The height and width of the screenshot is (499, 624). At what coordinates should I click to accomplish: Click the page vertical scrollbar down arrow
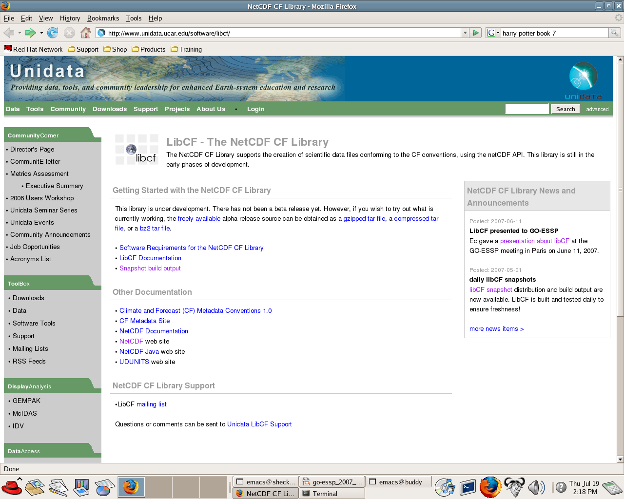click(x=620, y=459)
